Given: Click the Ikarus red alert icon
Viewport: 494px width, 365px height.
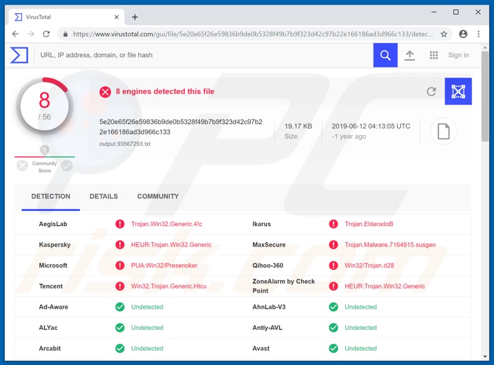Looking at the screenshot, I should point(333,224).
